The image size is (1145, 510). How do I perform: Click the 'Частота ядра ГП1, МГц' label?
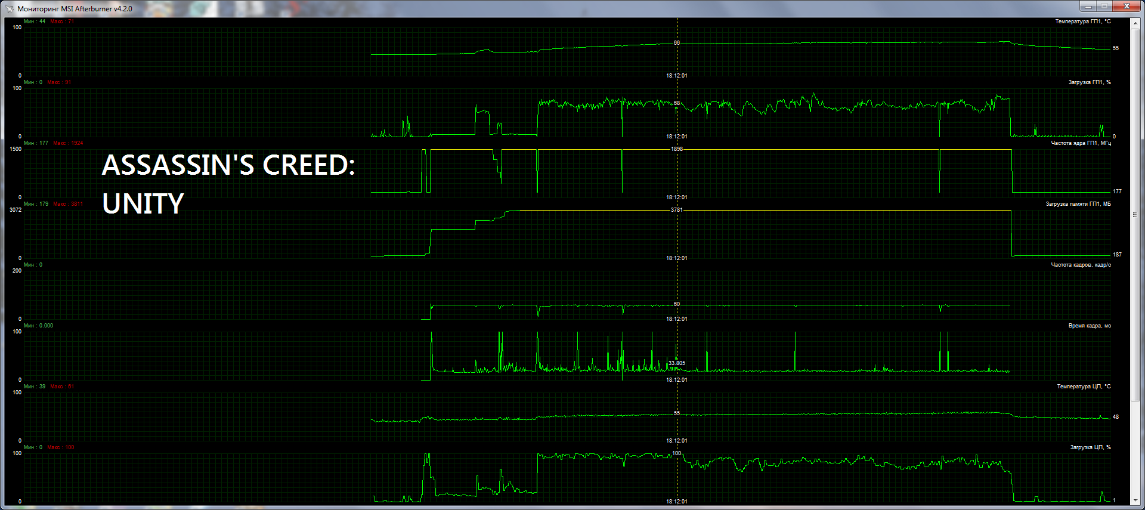click(1081, 143)
